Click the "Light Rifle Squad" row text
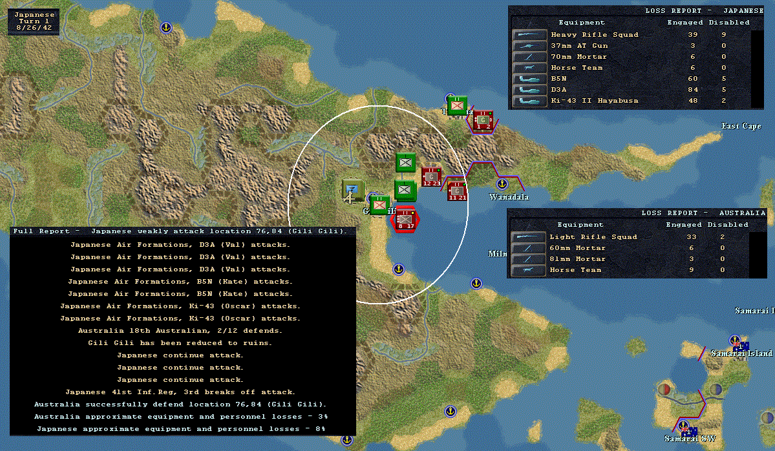775x451 pixels. 593,237
